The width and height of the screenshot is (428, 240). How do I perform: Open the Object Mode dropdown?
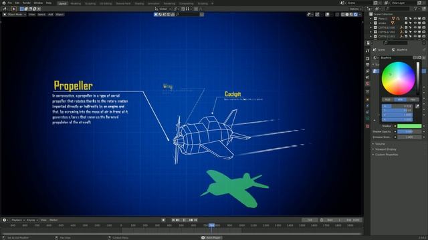[15, 15]
